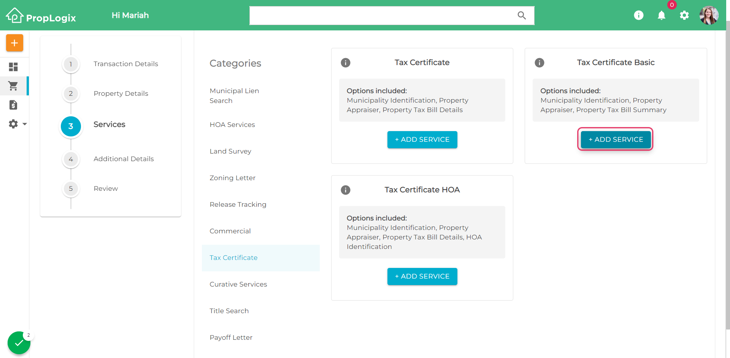This screenshot has width=730, height=358.
Task: Open the green checkmark tasks badge
Action: point(19,343)
